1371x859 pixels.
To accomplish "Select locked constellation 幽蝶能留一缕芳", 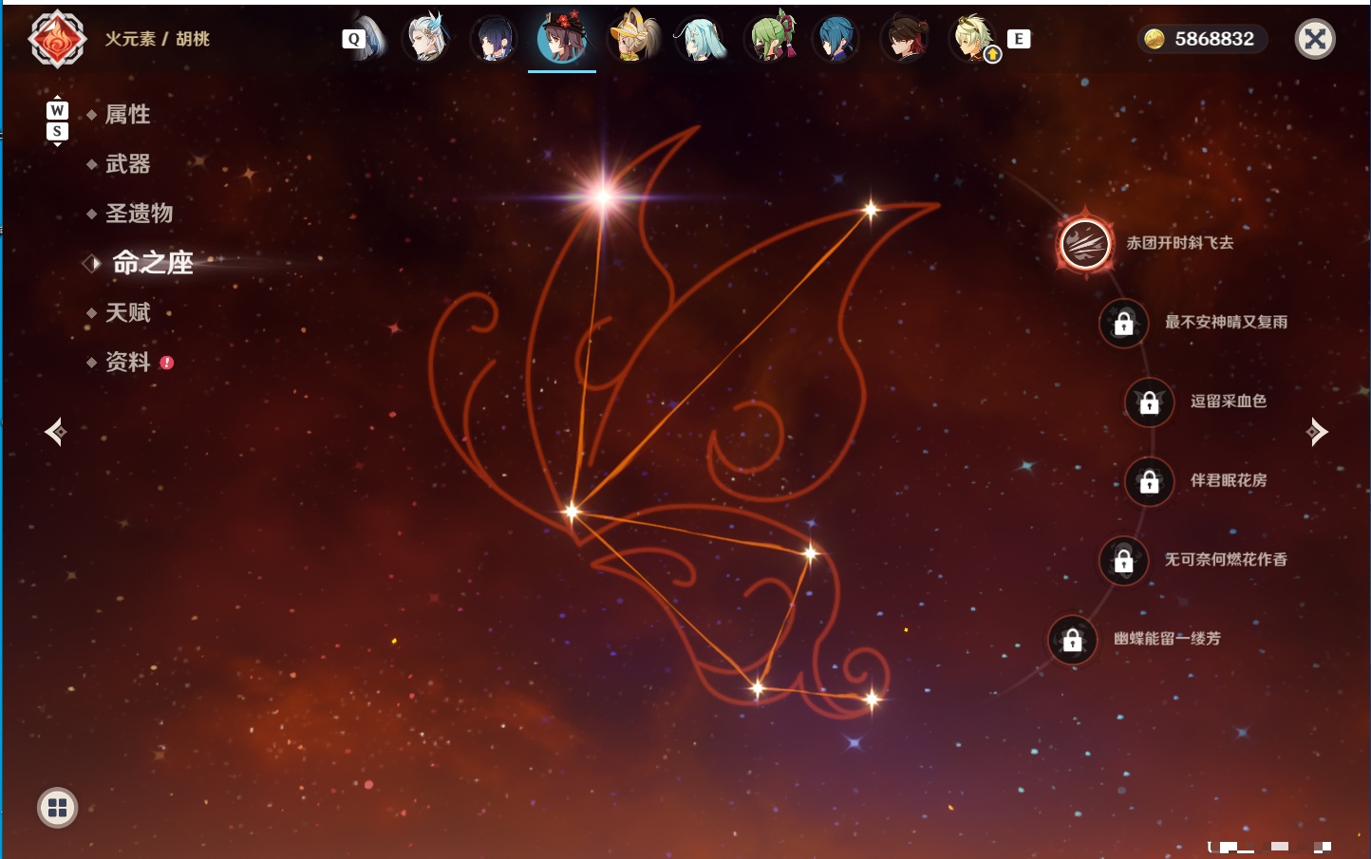I will coord(1072,640).
